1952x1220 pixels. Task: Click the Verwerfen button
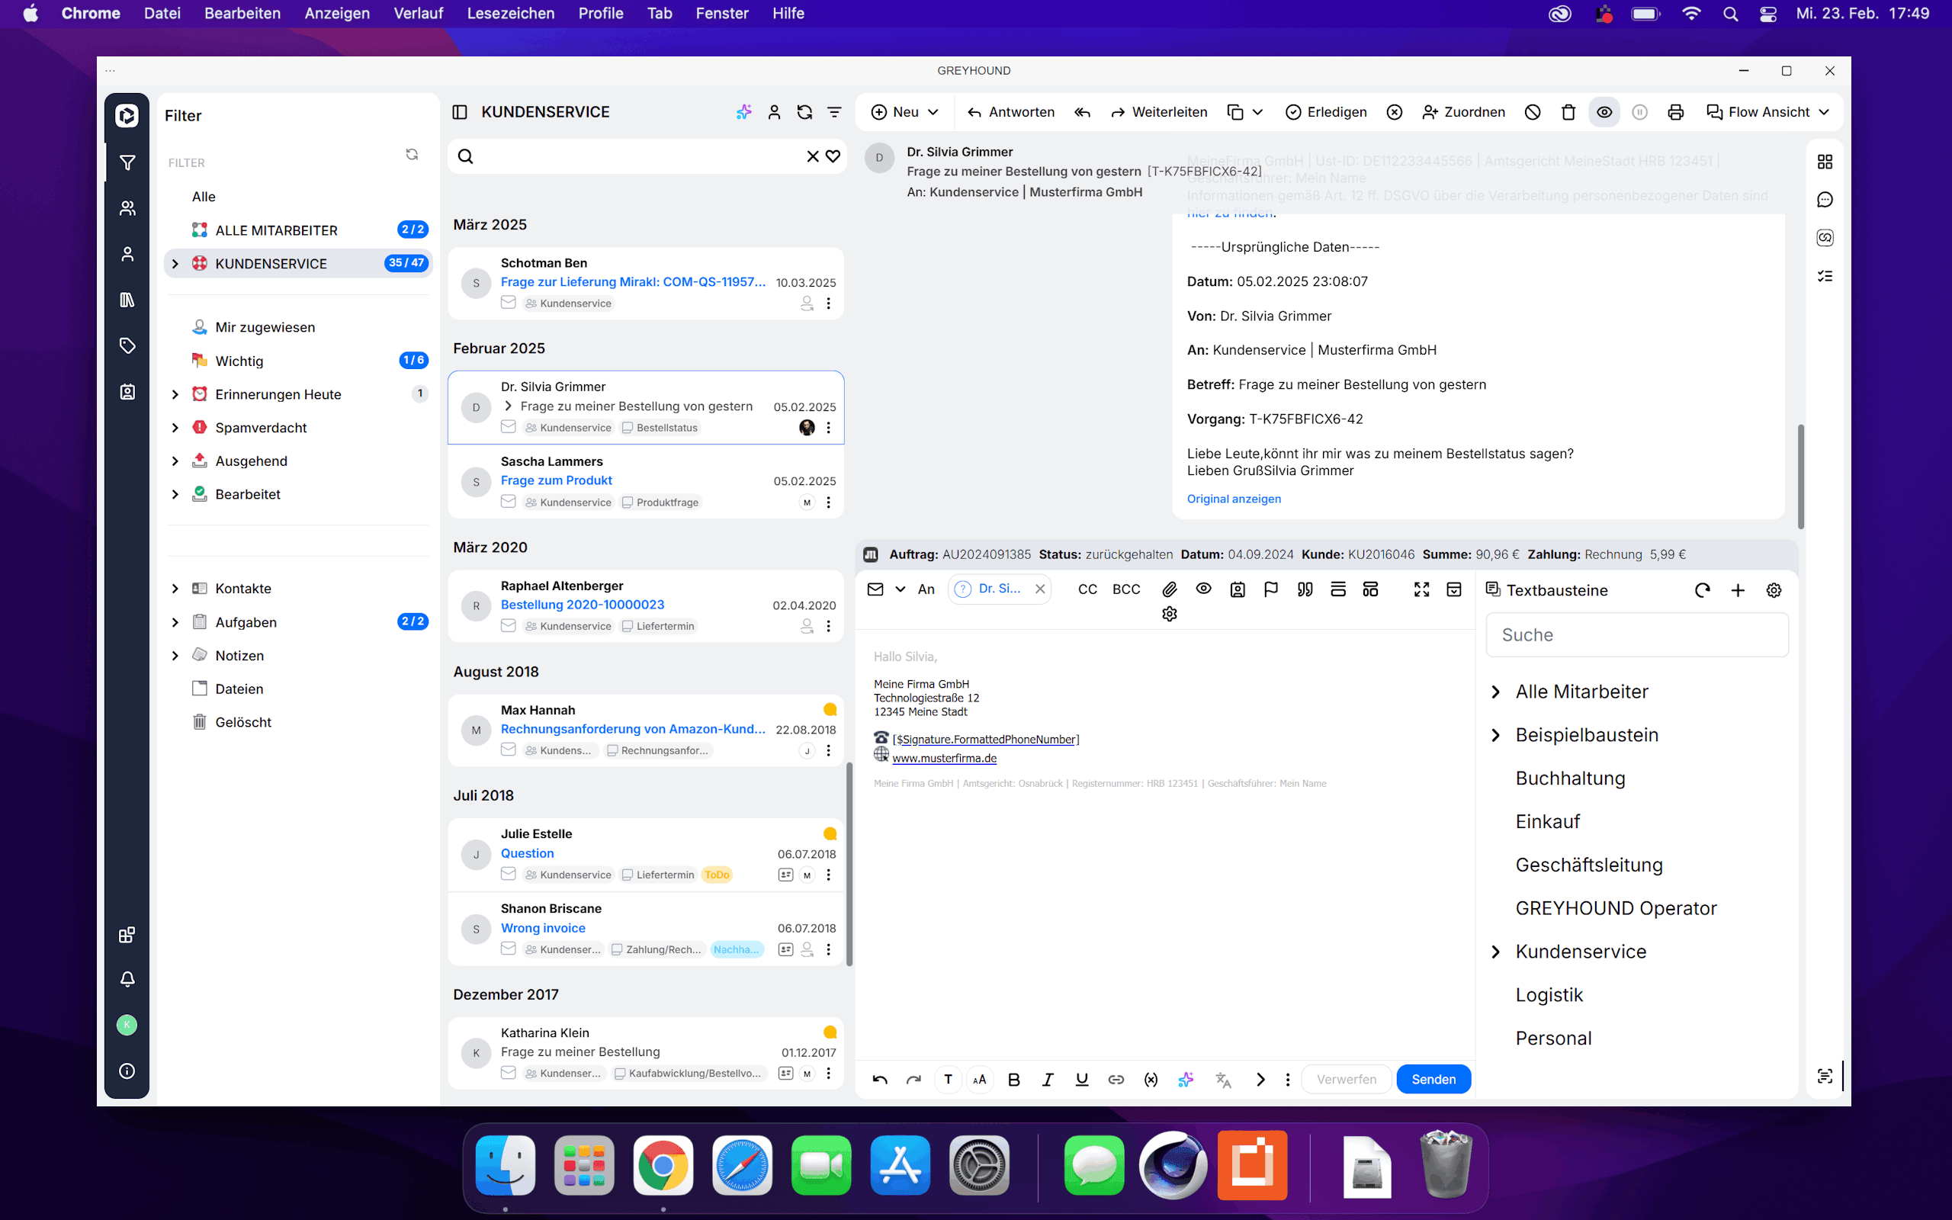(x=1347, y=1080)
